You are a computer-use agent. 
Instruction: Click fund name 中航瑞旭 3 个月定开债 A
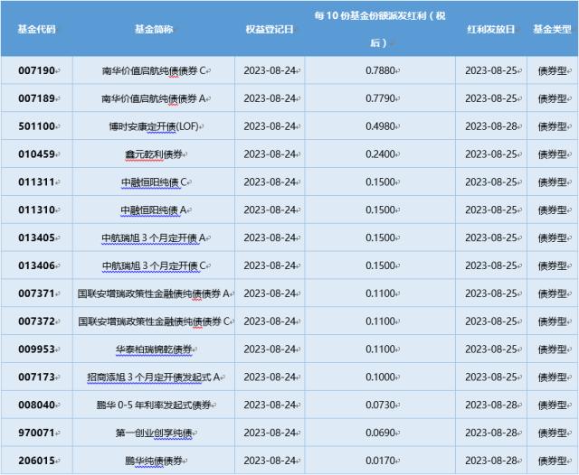click(x=154, y=238)
